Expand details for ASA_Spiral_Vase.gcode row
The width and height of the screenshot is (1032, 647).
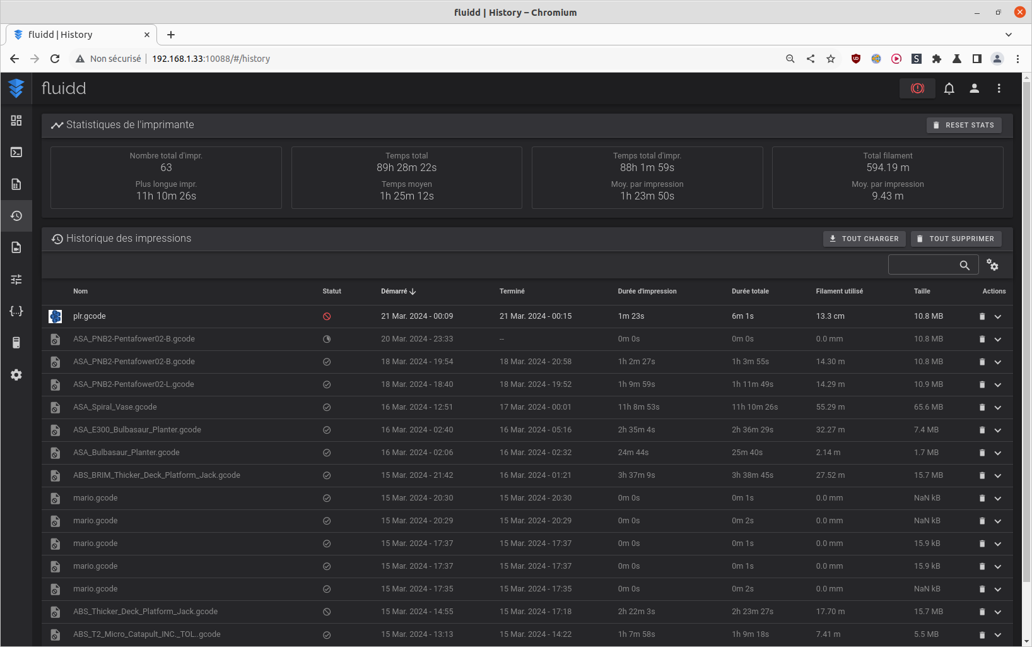coord(998,408)
